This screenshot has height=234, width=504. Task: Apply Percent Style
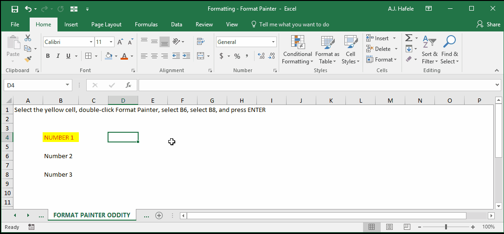pyautogui.click(x=237, y=56)
